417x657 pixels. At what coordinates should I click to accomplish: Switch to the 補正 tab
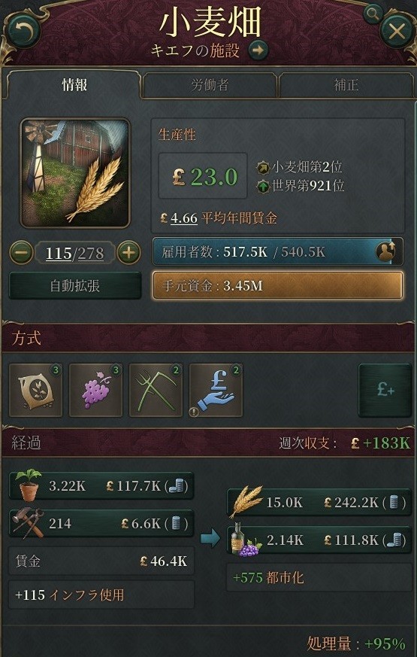click(x=346, y=86)
